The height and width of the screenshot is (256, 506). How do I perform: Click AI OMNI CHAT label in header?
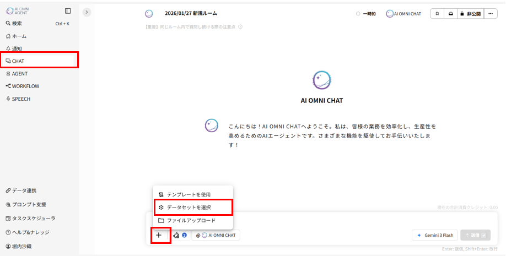(x=403, y=14)
